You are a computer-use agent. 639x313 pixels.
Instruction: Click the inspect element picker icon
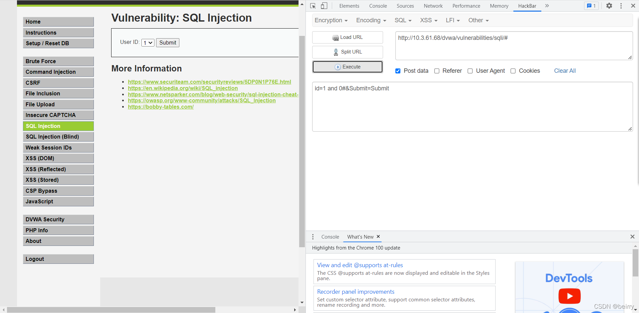(x=313, y=6)
